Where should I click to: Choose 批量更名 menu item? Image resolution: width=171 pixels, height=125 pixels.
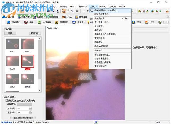pos(110,42)
